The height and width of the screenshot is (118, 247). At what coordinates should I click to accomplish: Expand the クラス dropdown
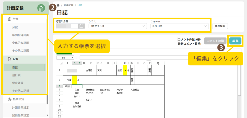(x=117, y=26)
